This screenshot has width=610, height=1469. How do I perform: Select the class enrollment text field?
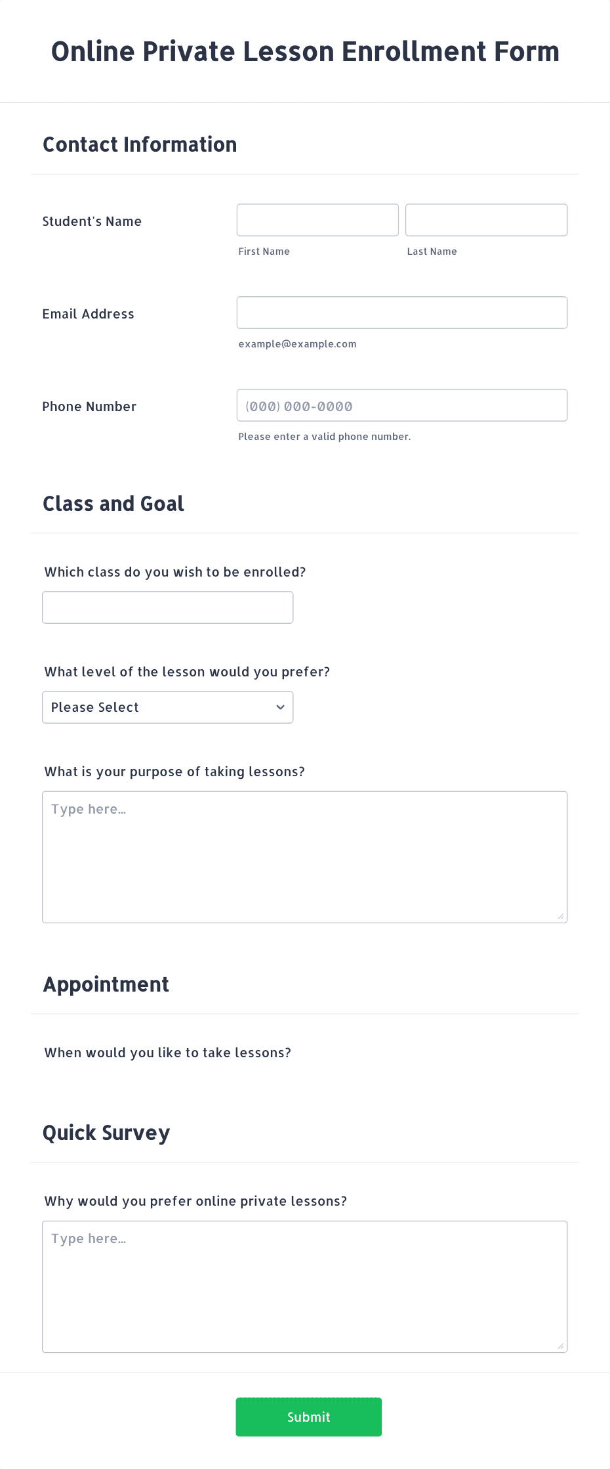(x=168, y=607)
